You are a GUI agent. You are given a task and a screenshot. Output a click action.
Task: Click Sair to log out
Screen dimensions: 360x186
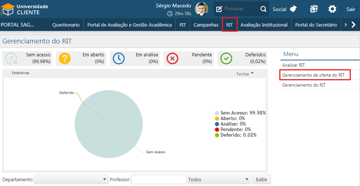pyautogui.click(x=351, y=9)
